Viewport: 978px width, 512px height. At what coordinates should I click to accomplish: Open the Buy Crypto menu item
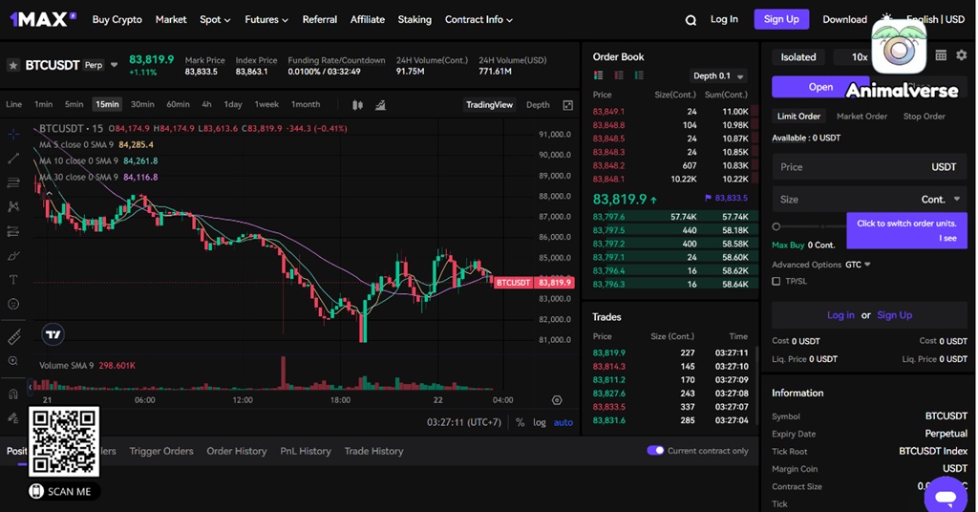point(117,20)
